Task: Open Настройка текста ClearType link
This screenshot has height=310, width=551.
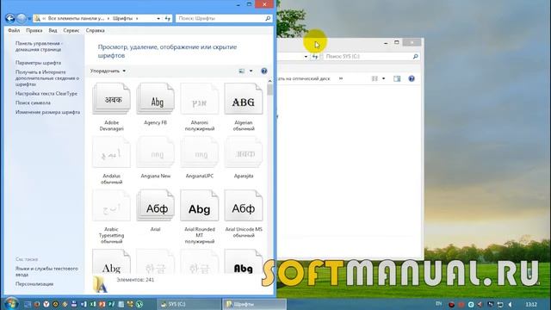Action: coord(46,94)
